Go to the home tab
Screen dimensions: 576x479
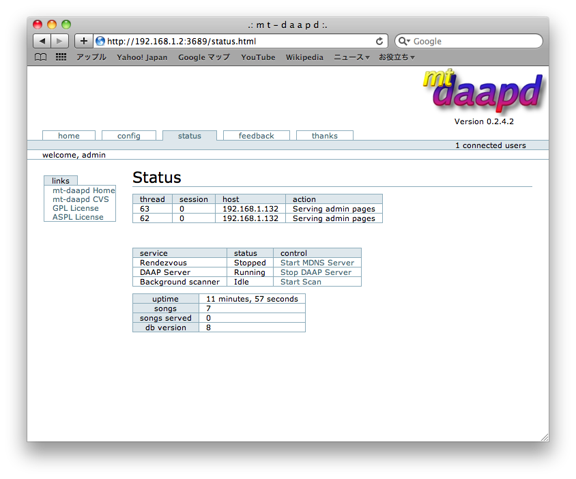click(x=69, y=136)
